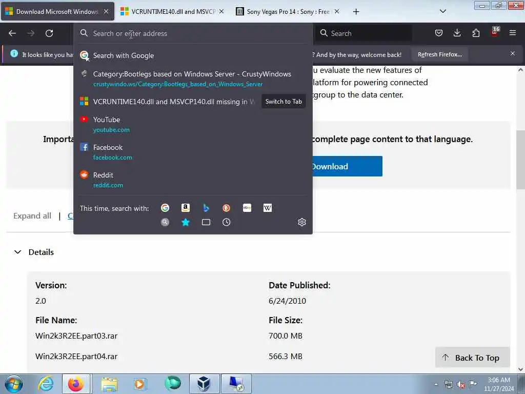Search this time with DuckDuckGo icon
Viewport: 525px width, 394px height.
[226, 208]
